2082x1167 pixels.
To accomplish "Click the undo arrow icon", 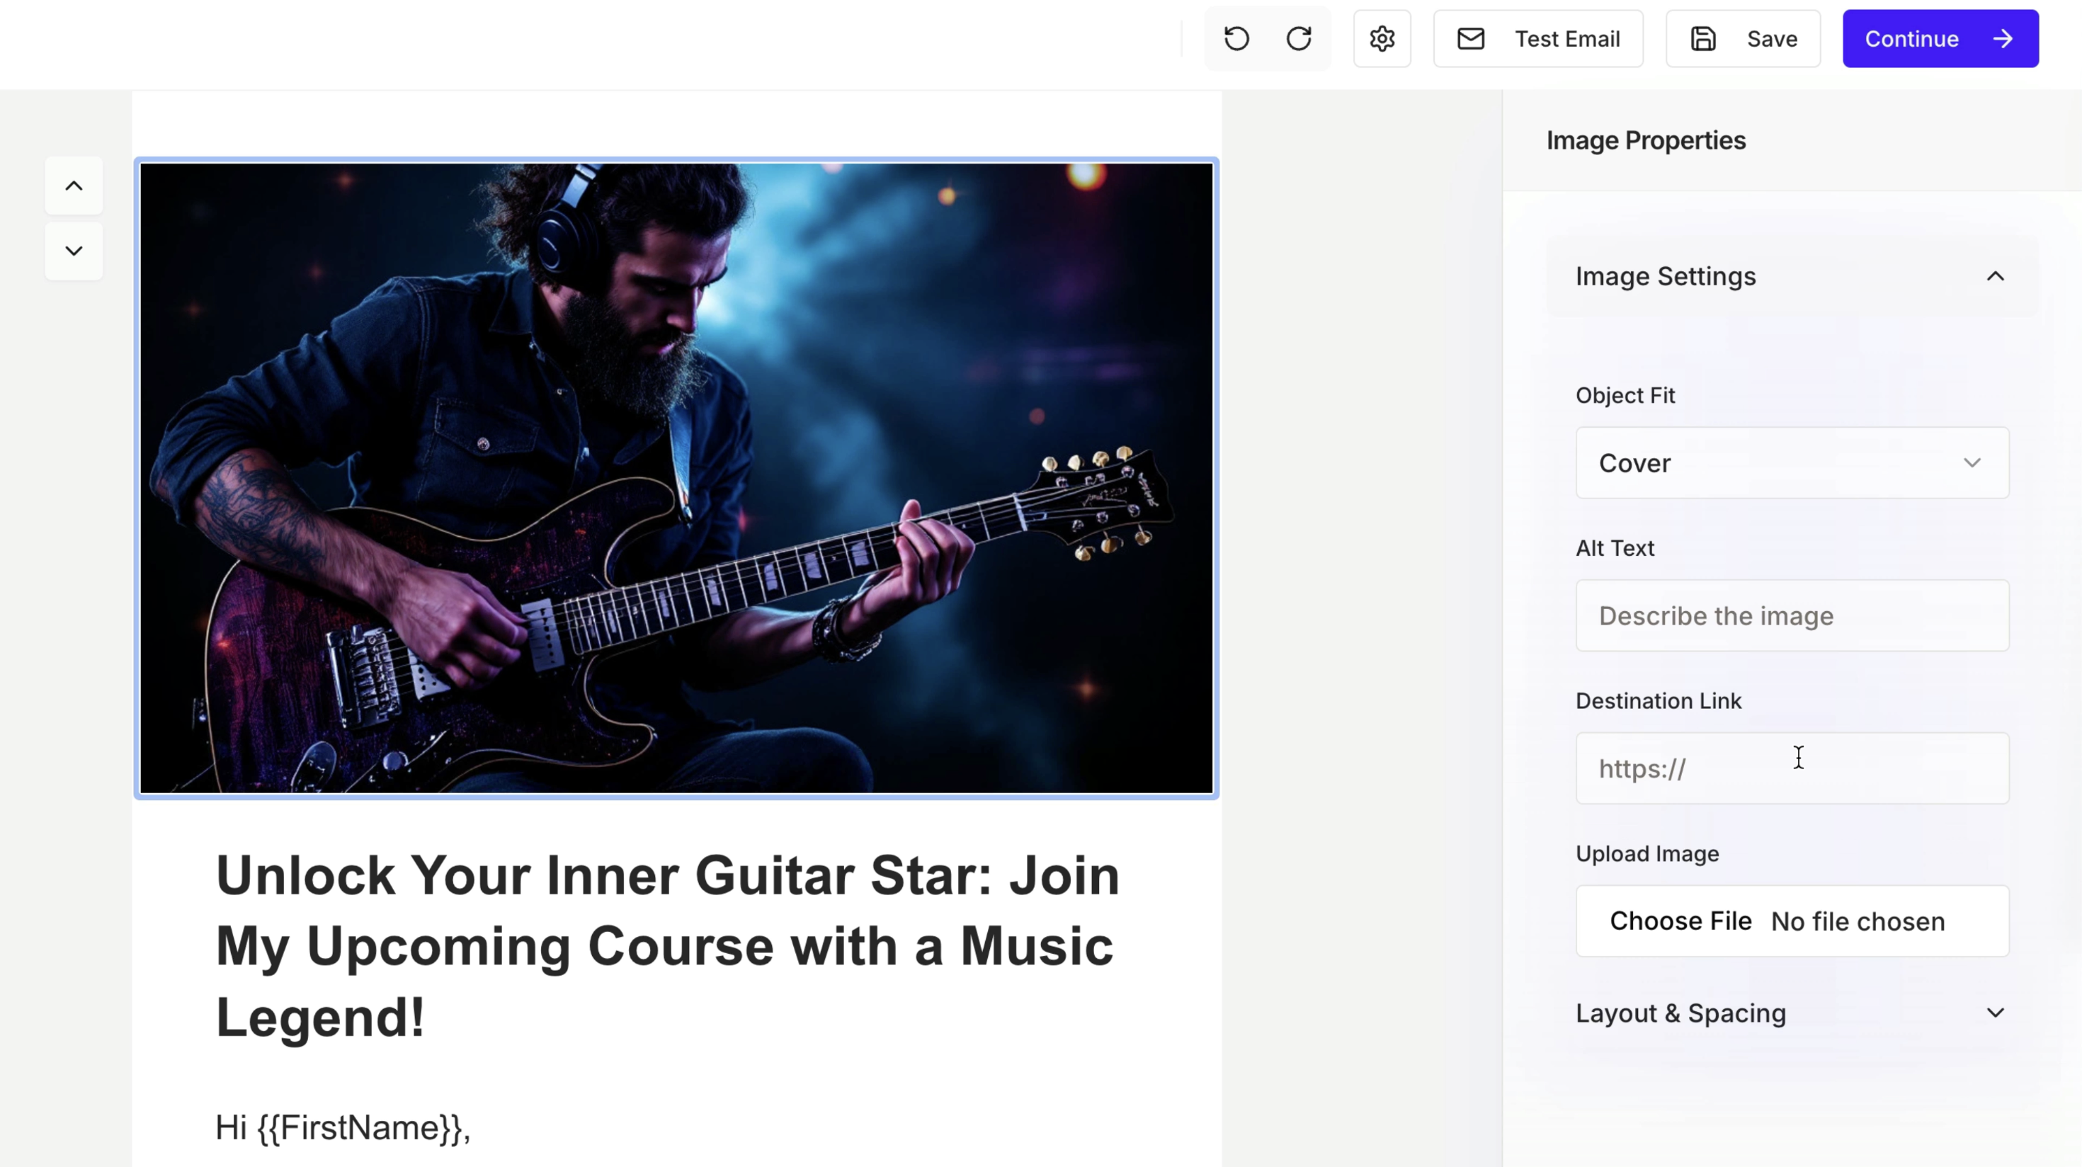I will pos(1236,39).
